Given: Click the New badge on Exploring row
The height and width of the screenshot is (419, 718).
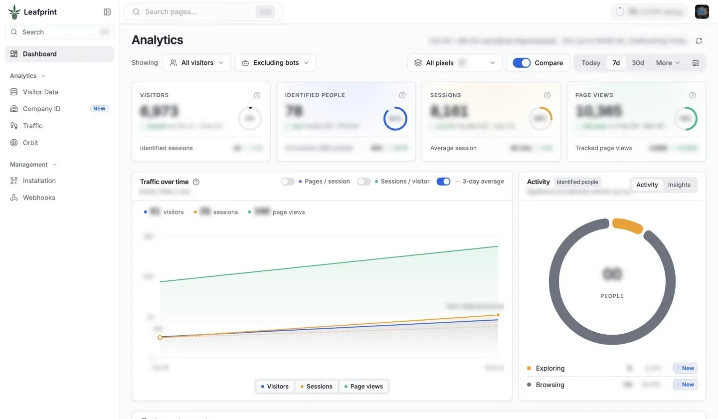Looking at the screenshot, I should tap(685, 368).
